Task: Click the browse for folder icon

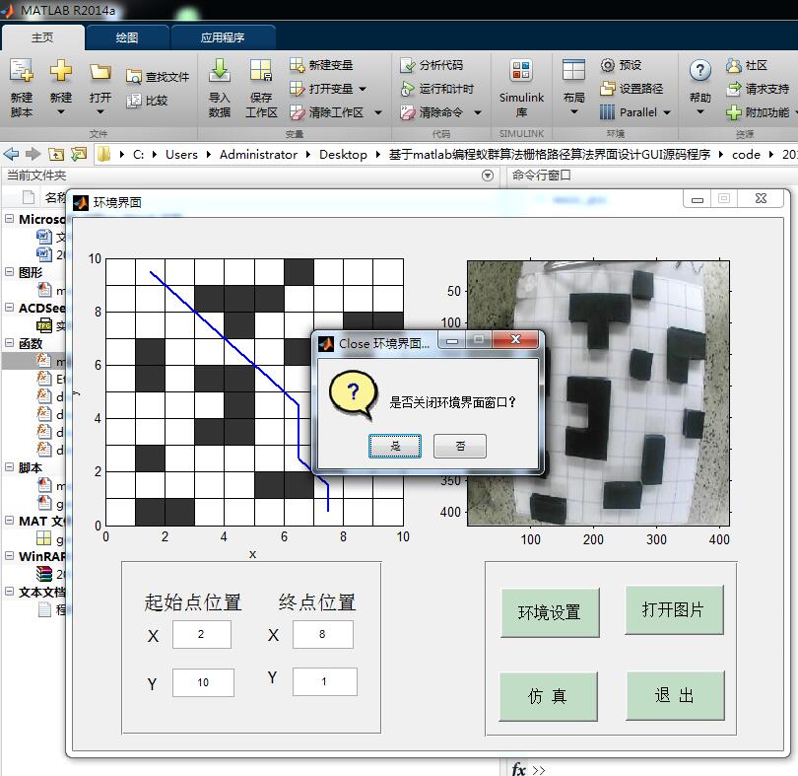Action: pos(79,154)
